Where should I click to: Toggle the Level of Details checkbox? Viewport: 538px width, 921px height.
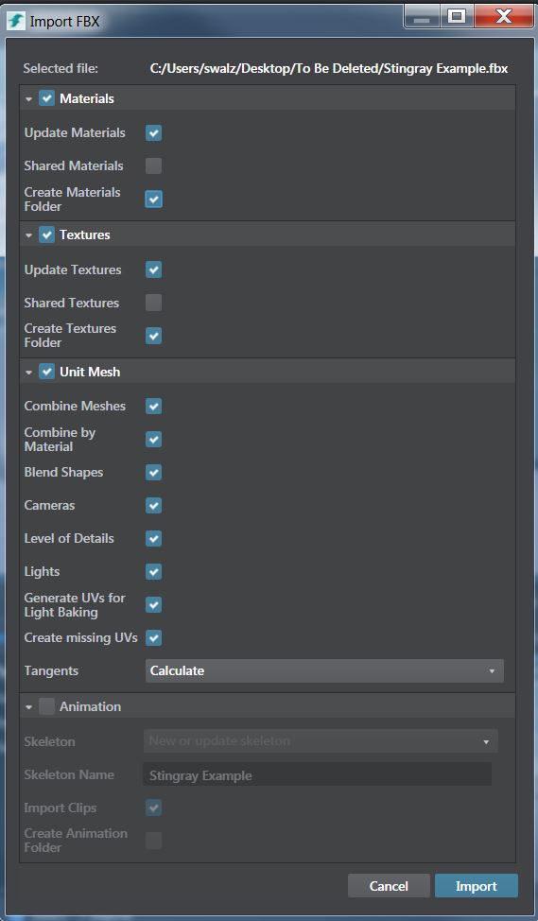(153, 538)
